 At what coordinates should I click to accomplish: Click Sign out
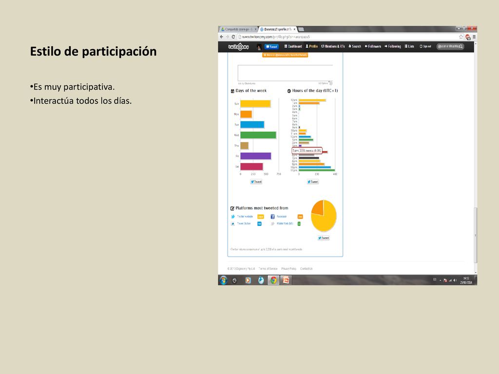pos(425,46)
